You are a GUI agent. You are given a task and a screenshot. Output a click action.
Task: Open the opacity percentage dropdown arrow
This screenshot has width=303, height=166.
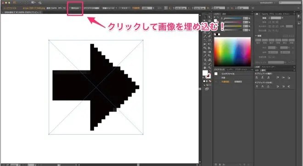(153, 8)
